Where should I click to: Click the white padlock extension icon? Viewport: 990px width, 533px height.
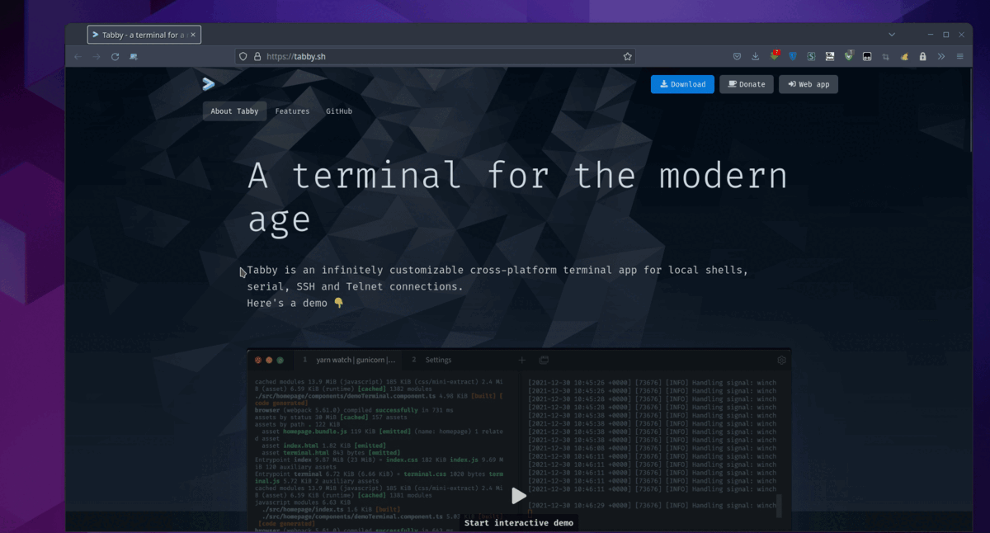[x=922, y=56]
